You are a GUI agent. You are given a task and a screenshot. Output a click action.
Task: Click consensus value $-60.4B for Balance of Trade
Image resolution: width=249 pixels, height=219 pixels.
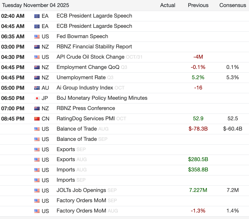point(233,129)
